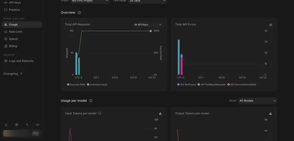Click the Rate Limit gauge icon
The height and width of the screenshot is (141, 294).
6,32
